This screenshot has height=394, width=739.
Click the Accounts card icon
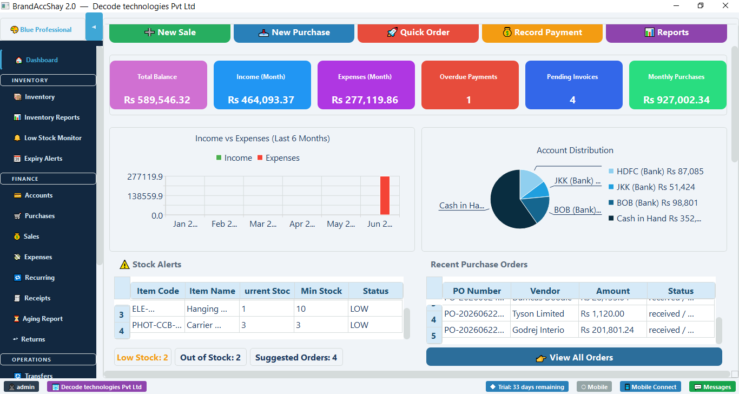(18, 195)
